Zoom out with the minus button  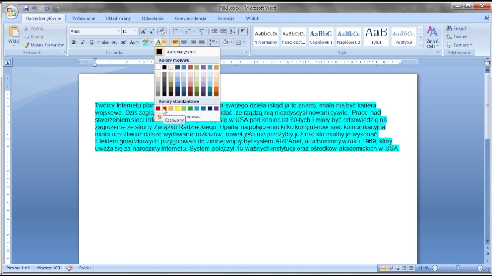point(435,268)
